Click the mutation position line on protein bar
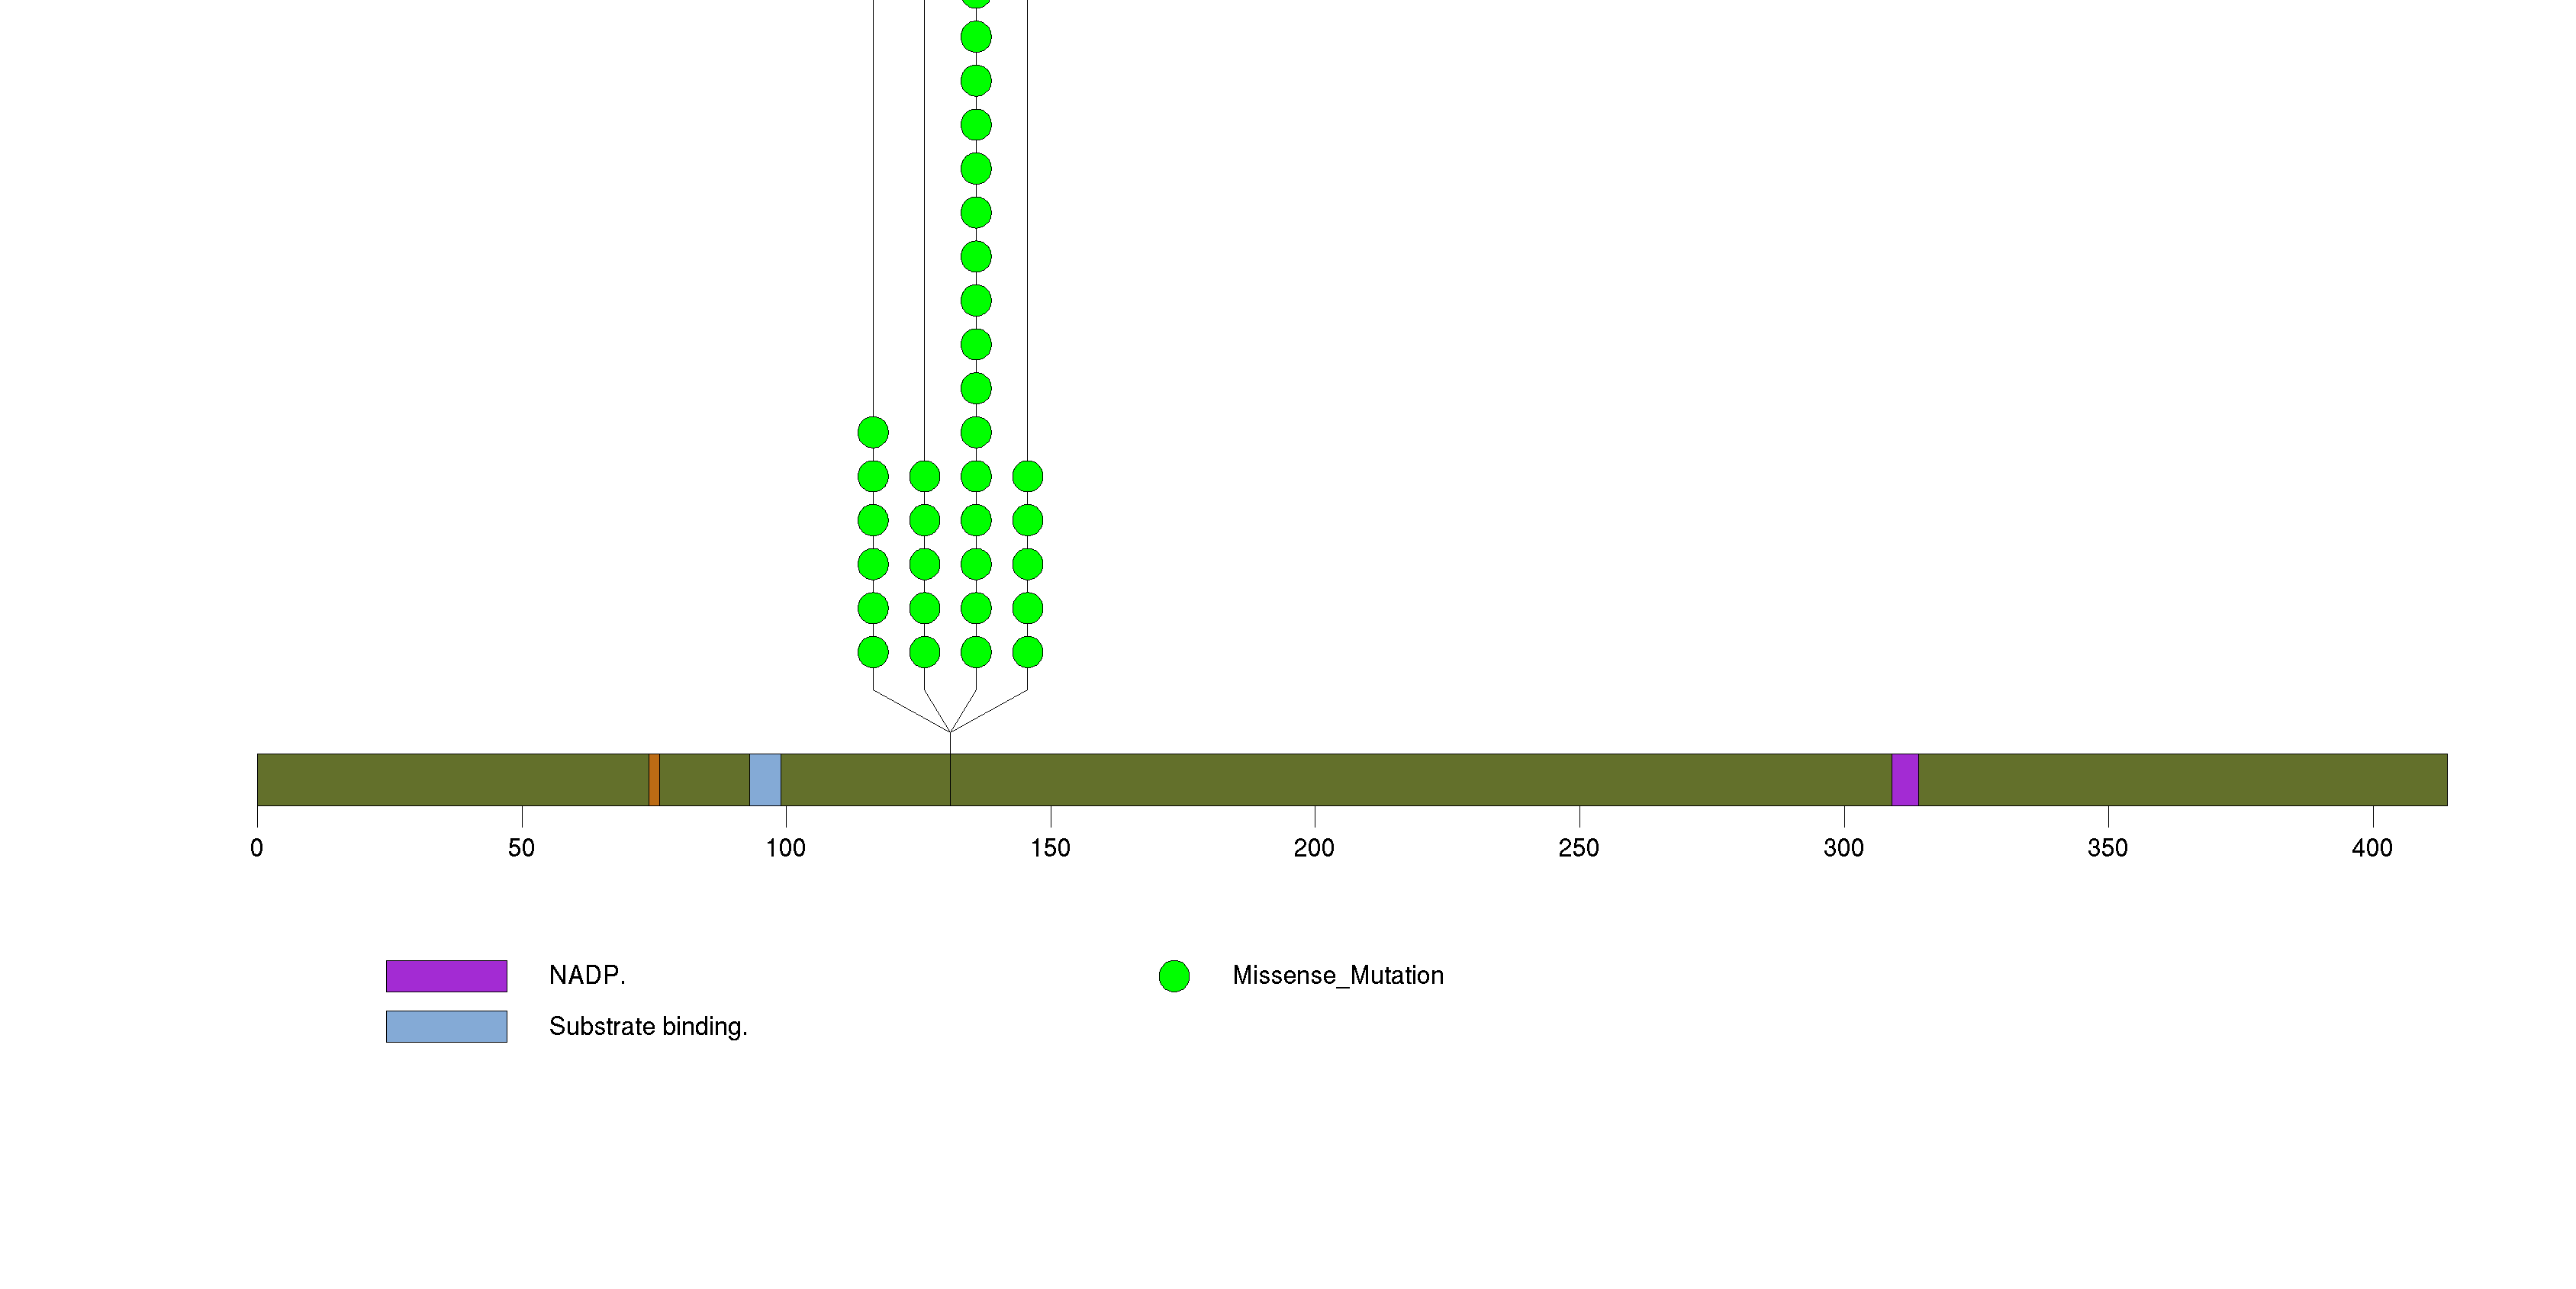 950,780
